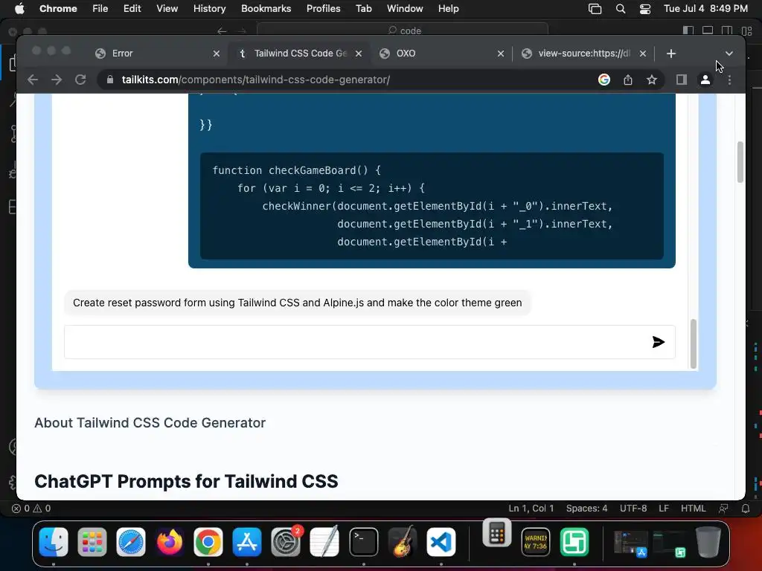Go back with the Chrome back arrow
The image size is (762, 571).
tap(33, 80)
